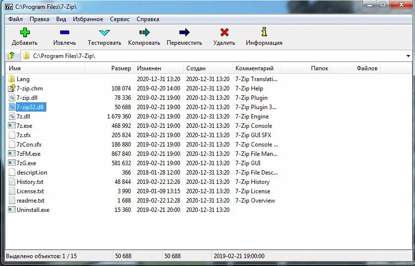Image resolution: width=415 pixels, height=266 pixels.
Task: Click the Переместить blue arrow icon
Action: point(184,32)
